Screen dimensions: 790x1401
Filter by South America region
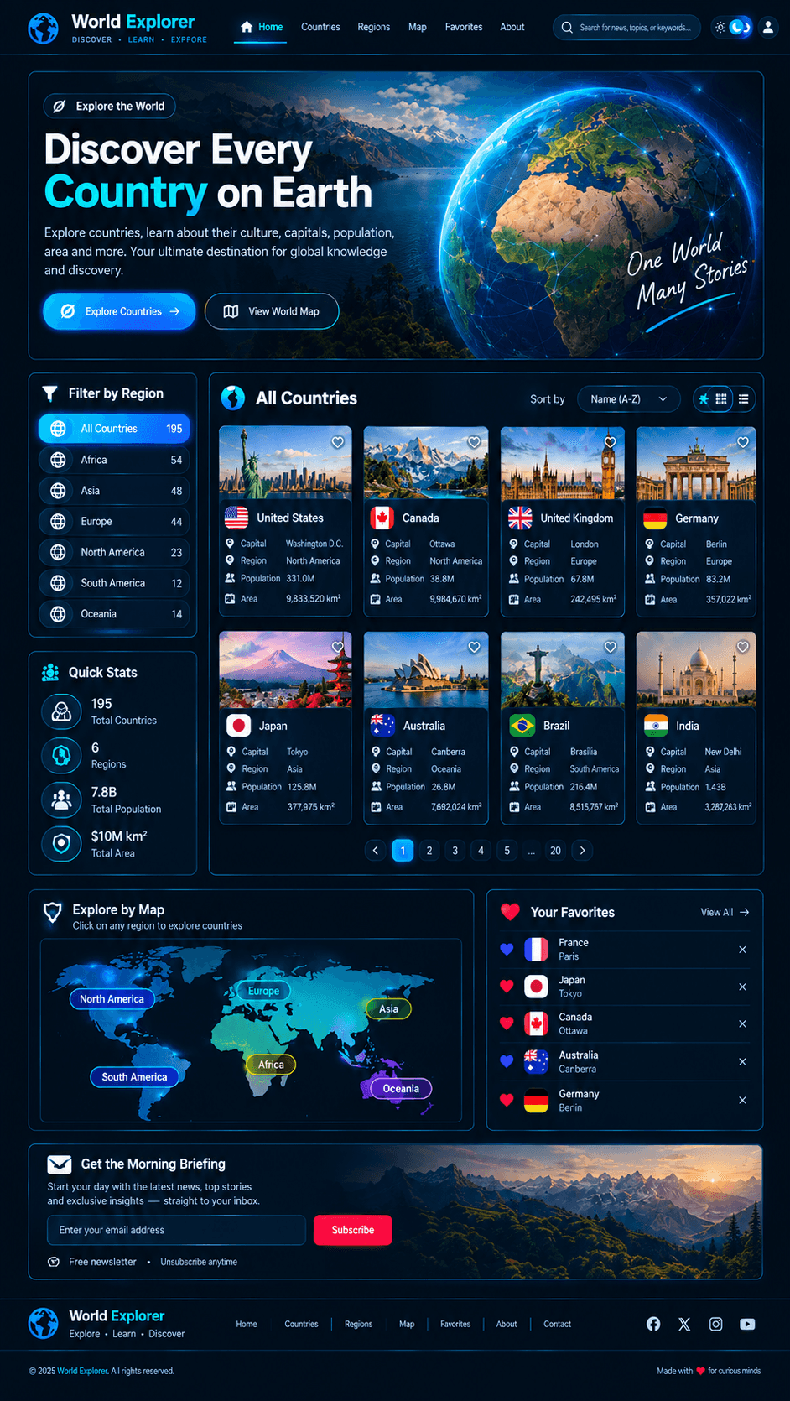(x=114, y=583)
